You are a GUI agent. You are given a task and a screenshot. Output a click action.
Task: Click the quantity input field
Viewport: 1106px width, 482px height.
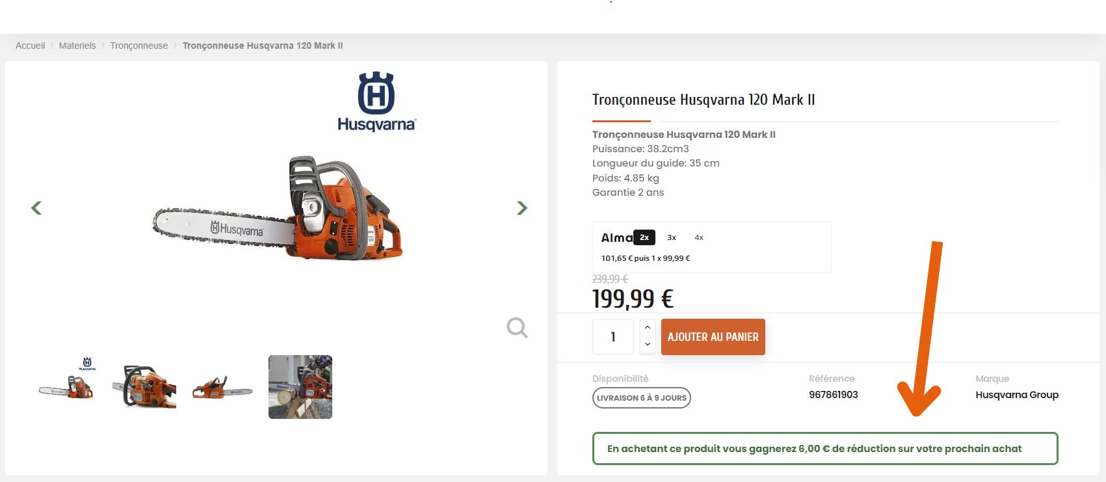613,337
